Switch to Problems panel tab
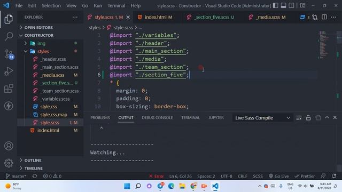Image resolution: width=342 pixels, height=192 pixels. [x=100, y=117]
